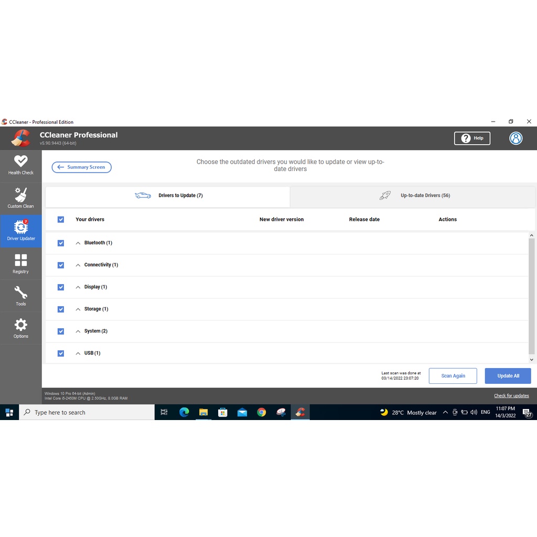Open the Options settings section

(x=21, y=328)
